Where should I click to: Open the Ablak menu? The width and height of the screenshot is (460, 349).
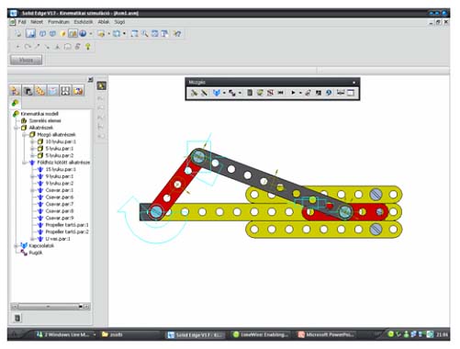[104, 22]
